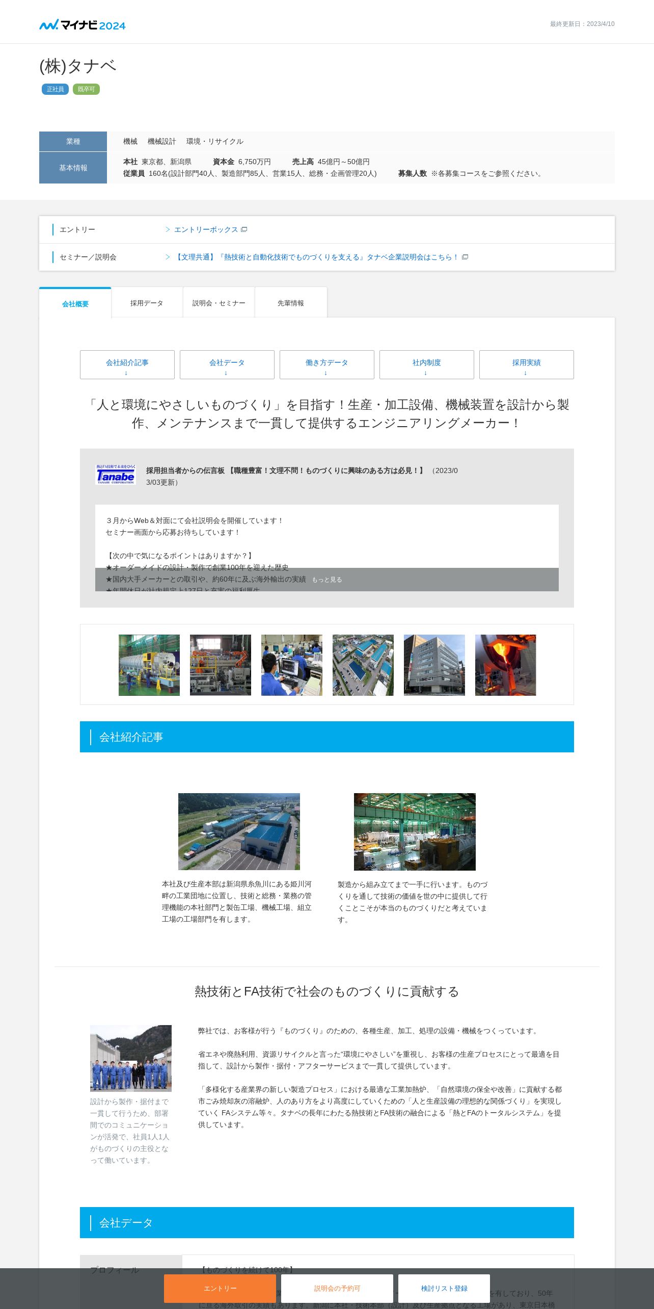This screenshot has height=1309, width=654.
Task: Open the タナベ企業説明会 seminar link
Action: [316, 257]
